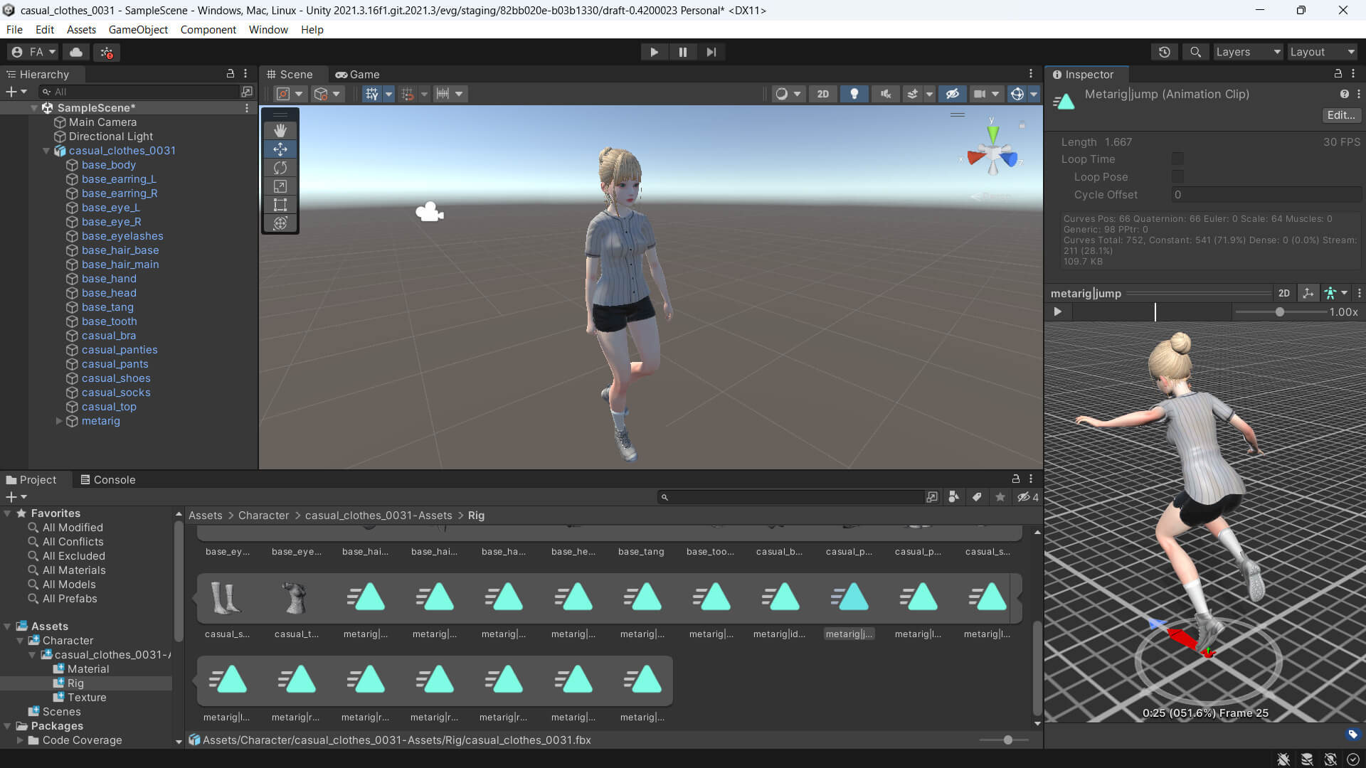Screen dimensions: 1366x768
Task: Click the Step frame button
Action: pos(711,52)
